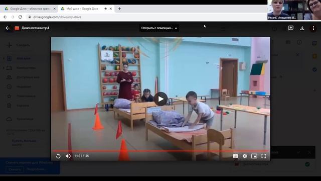Click the 1:46 / 1:46 time display
This screenshot has width=321, height=181.
(81, 156)
